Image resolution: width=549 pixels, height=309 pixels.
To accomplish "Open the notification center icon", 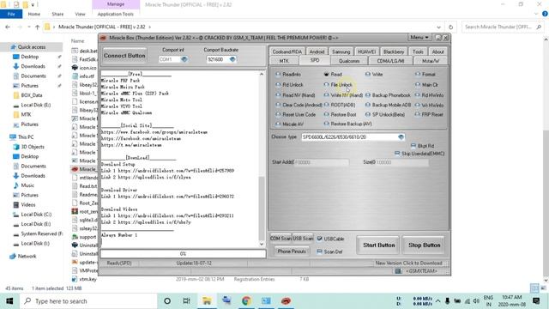I will [x=536, y=301].
